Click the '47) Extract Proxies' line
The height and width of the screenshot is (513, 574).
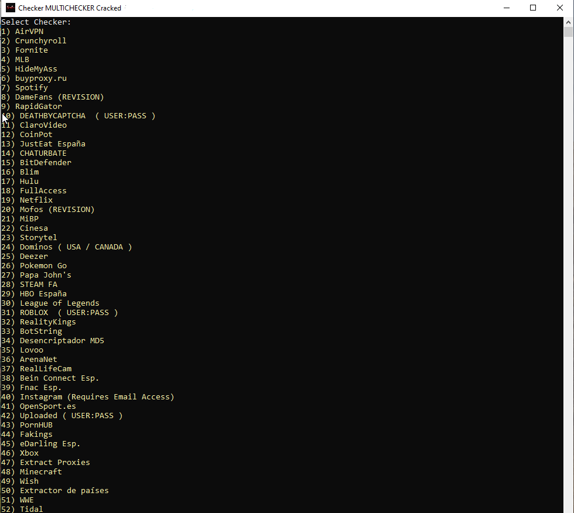pyautogui.click(x=46, y=463)
